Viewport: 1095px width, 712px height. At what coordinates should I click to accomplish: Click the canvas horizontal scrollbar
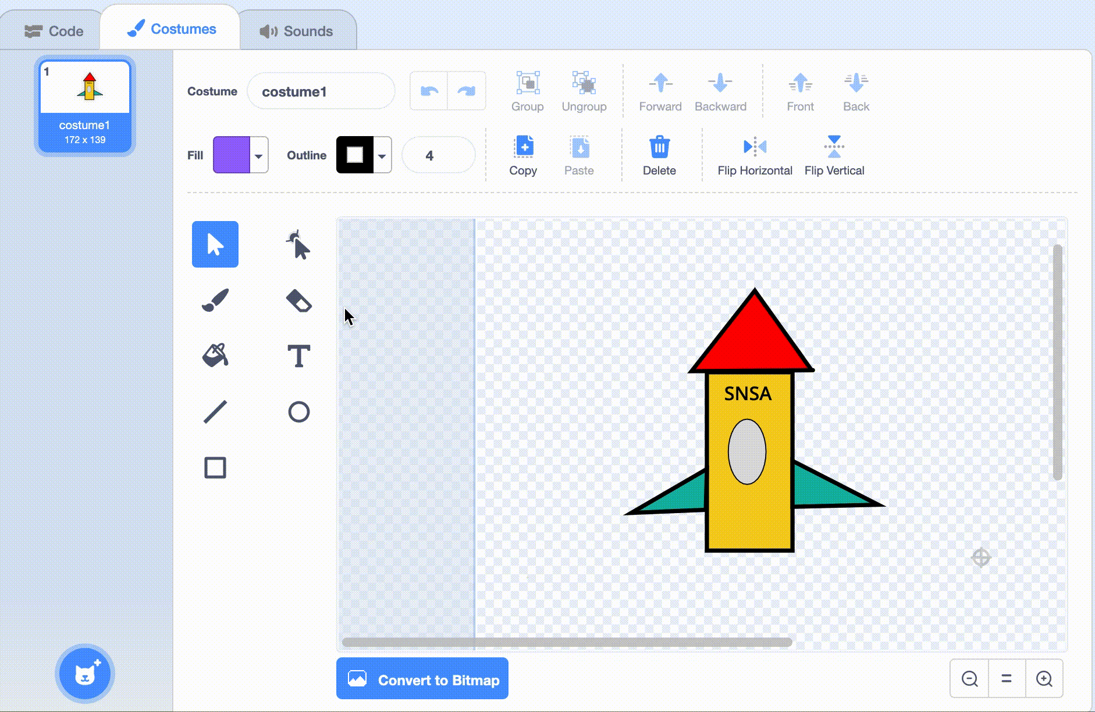(567, 642)
